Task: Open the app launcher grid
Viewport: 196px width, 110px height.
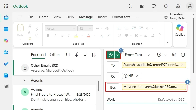Action: coord(6,6)
